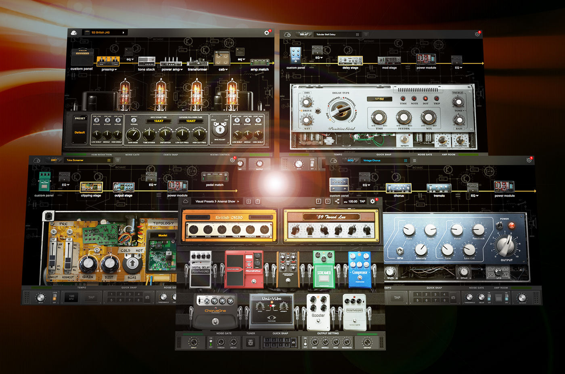The image size is (565, 374).
Task: Open the EQ dropdown before the delay stage
Action: [318, 58]
